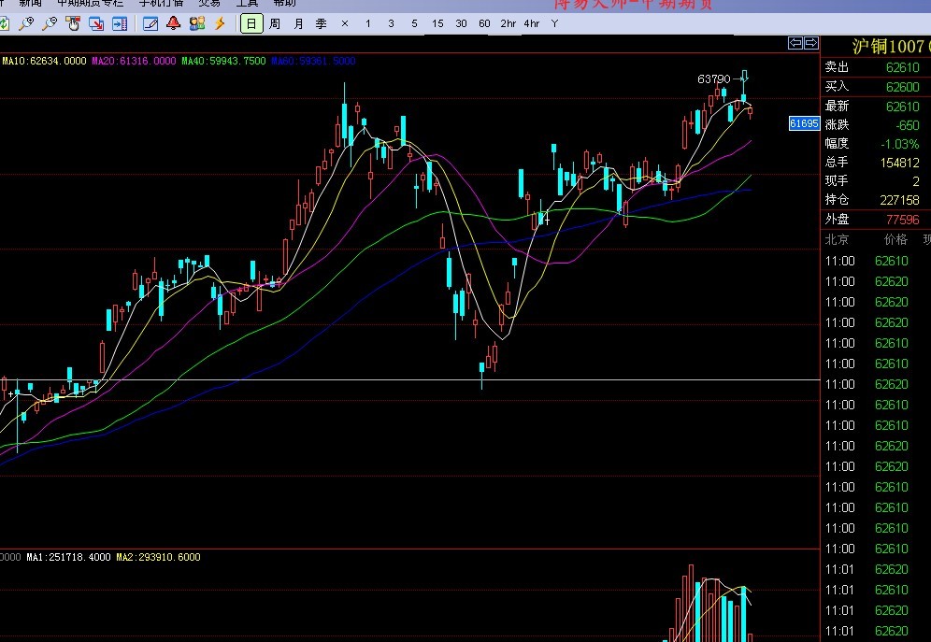Click the 总手 value 154812

[899, 163]
